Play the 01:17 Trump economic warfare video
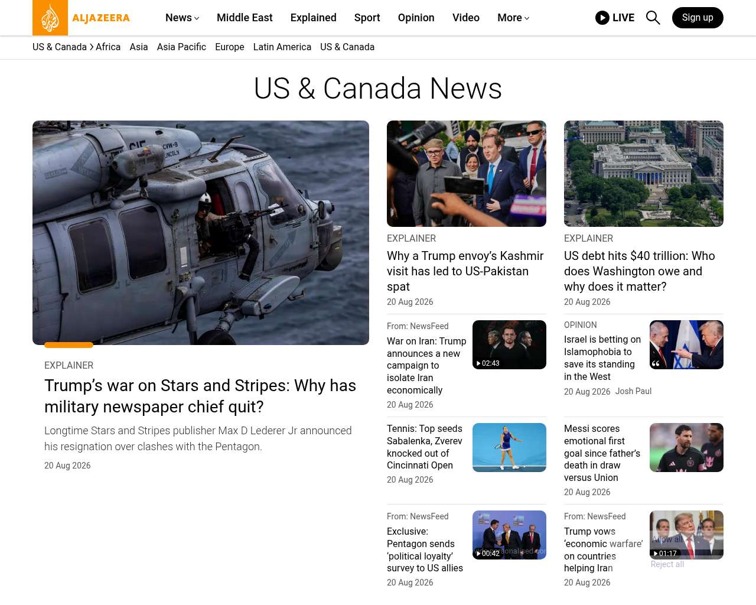Viewport: 756px width, 605px height. pyautogui.click(x=686, y=535)
